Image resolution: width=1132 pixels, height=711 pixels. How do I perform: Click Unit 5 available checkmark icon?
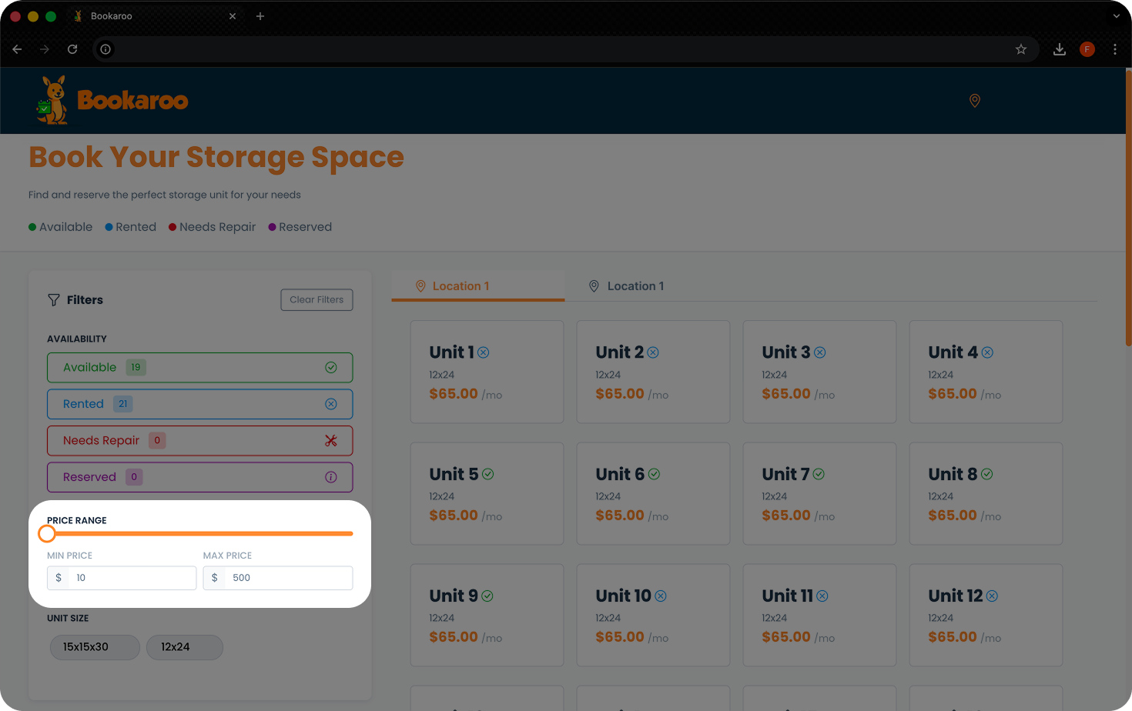pyautogui.click(x=488, y=474)
